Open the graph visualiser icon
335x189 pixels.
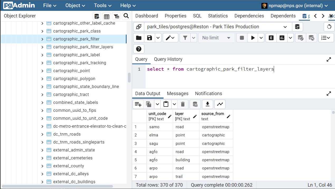(x=220, y=104)
